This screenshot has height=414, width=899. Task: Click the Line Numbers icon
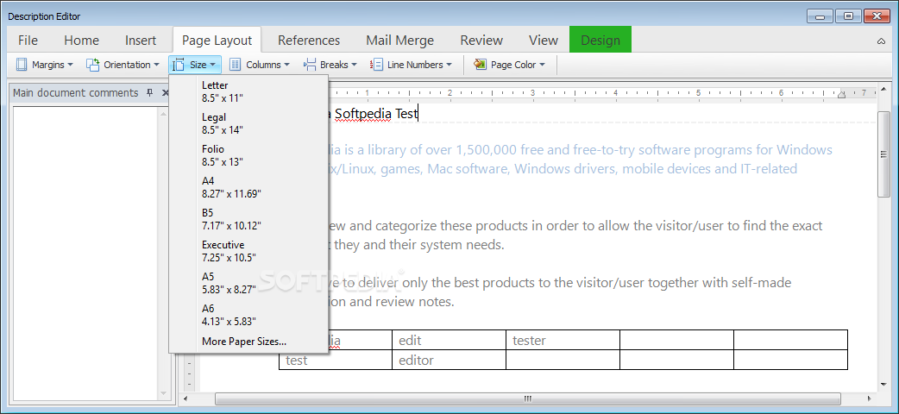point(377,65)
